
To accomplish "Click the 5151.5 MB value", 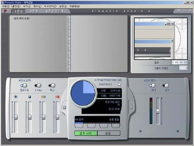I will [115, 91].
